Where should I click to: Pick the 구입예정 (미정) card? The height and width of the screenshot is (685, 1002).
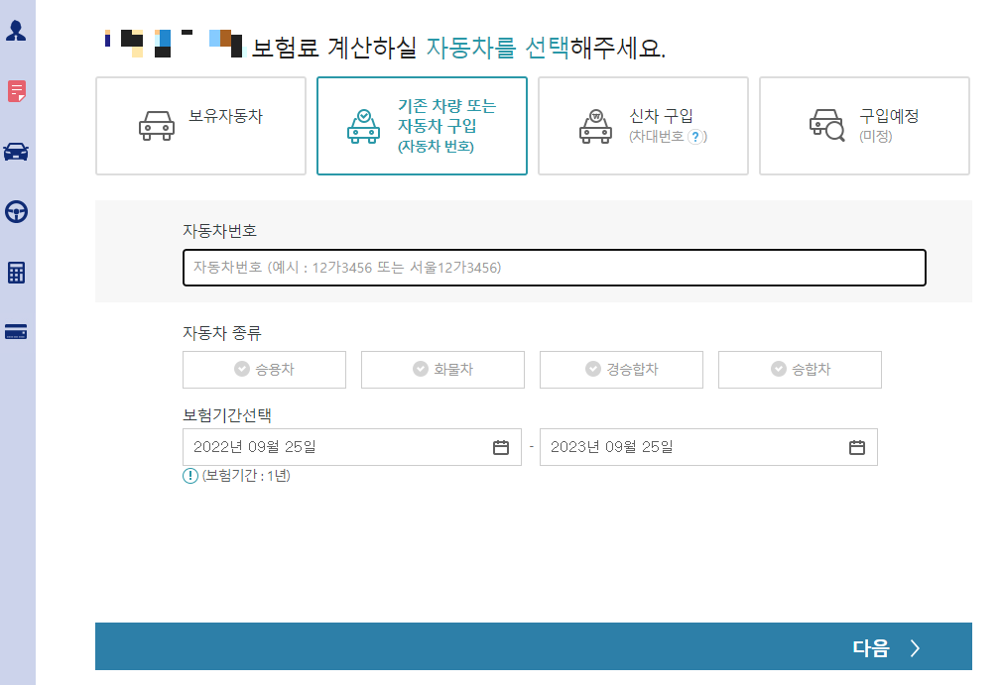point(864,126)
